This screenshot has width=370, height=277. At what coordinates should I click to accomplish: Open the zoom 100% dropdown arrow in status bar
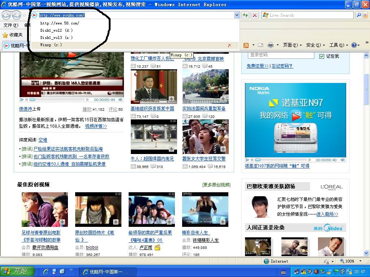pos(360,261)
